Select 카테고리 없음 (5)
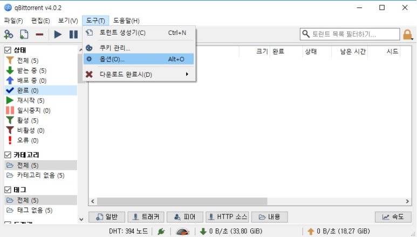Image resolution: width=417 pixels, height=237 pixels. coord(40,175)
